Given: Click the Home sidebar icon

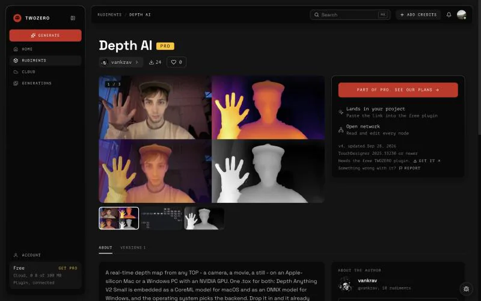Looking at the screenshot, I should click(x=16, y=49).
